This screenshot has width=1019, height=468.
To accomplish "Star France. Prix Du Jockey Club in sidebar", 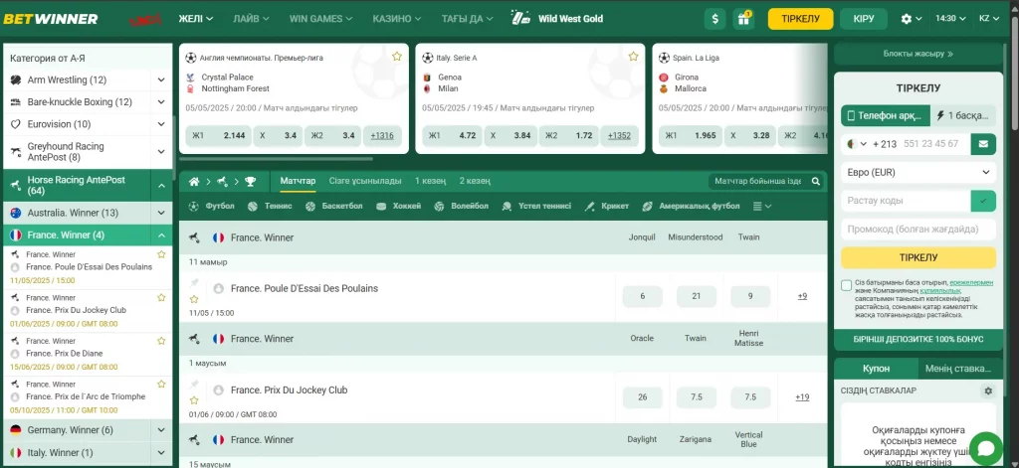I will pos(162,297).
